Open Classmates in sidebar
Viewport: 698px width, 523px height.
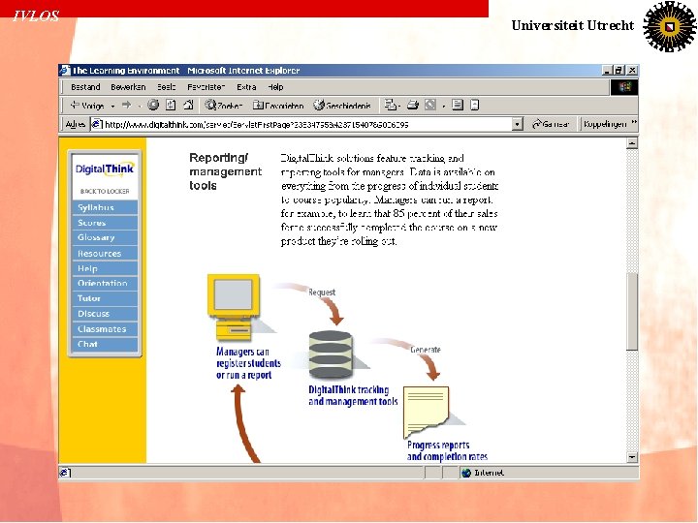pos(105,329)
